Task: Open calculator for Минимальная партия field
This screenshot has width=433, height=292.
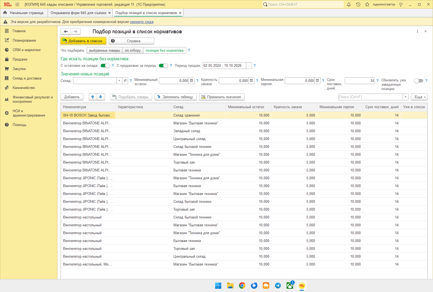Action: click(x=317, y=81)
